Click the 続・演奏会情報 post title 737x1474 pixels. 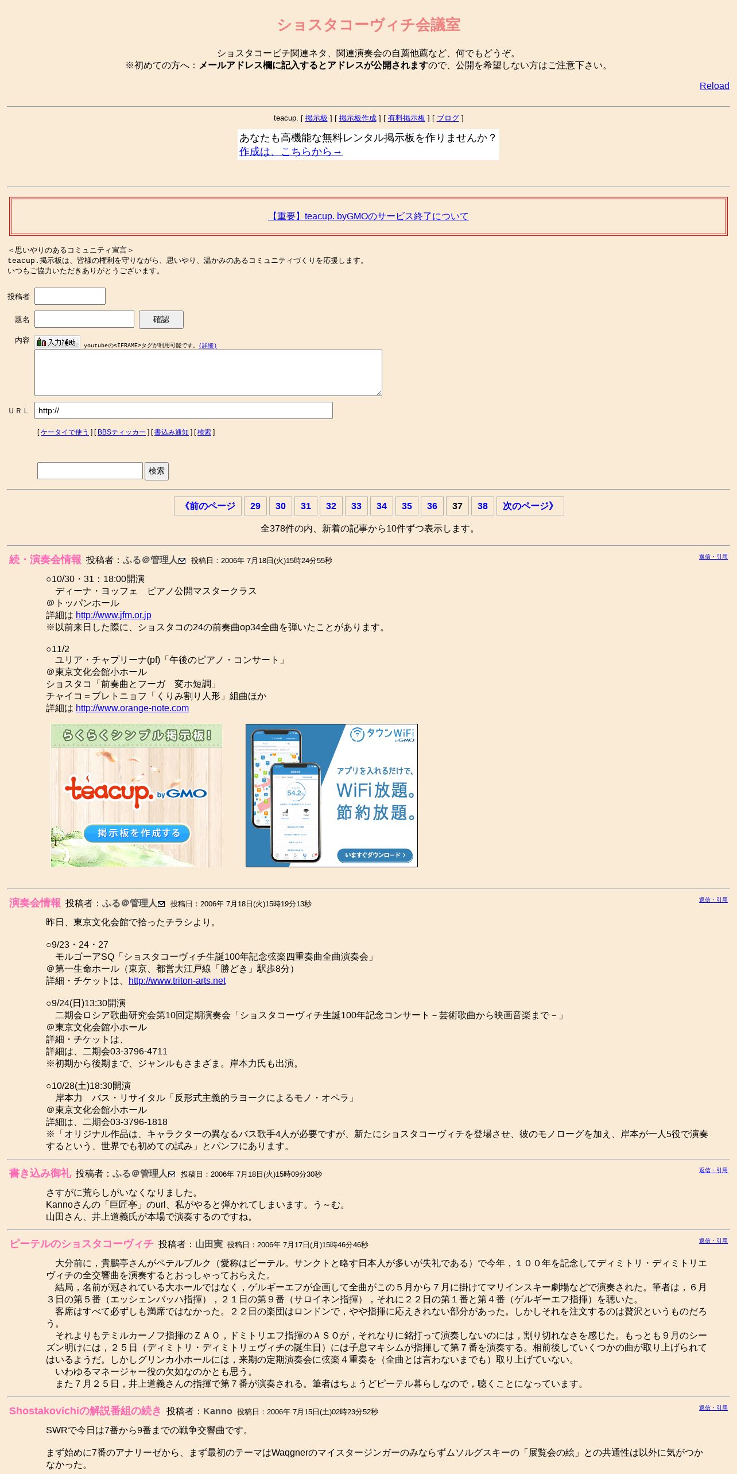tap(45, 560)
